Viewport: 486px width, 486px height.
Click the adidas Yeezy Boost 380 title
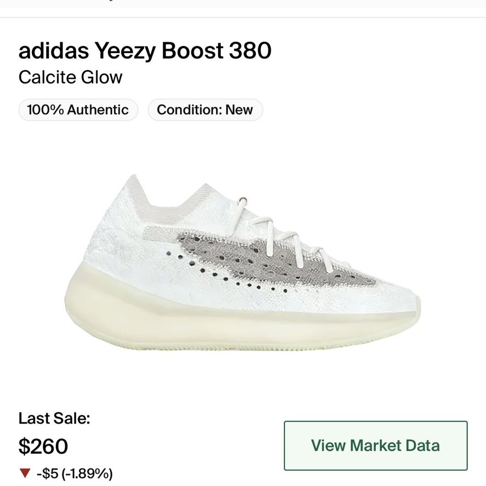point(145,50)
